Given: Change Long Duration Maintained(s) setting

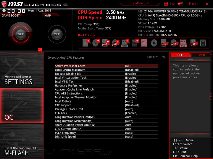Looking at the screenshot, I should (106, 121).
